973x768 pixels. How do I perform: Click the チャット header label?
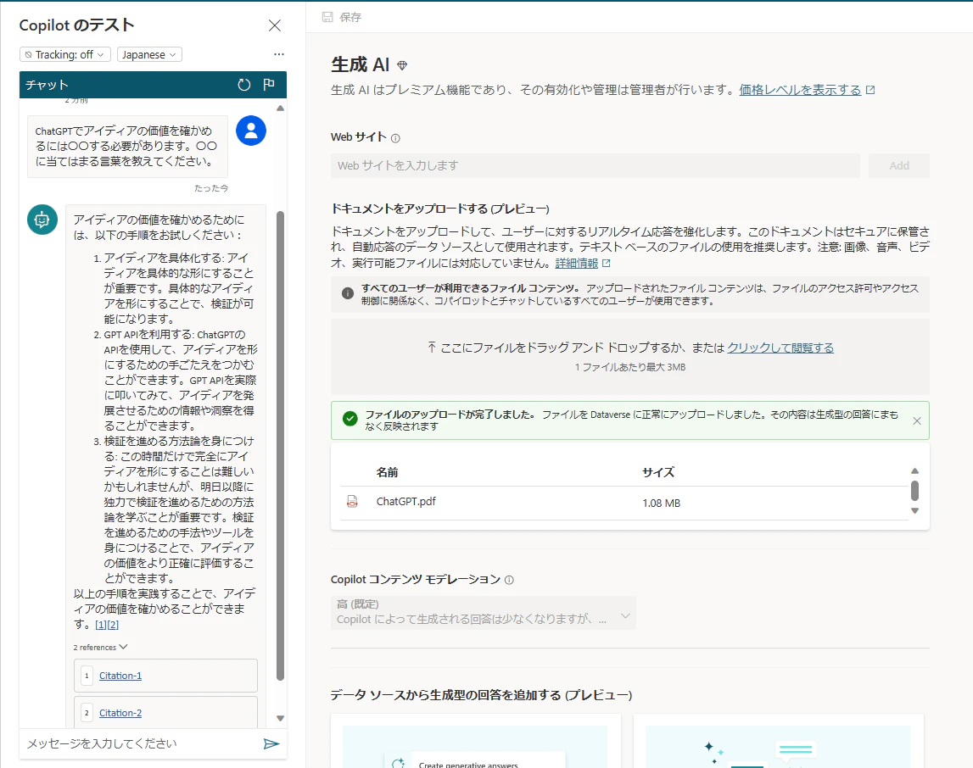[x=47, y=85]
